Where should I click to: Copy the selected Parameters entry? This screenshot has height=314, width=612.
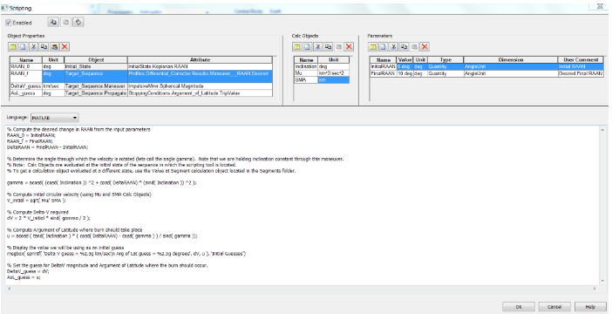pos(404,47)
